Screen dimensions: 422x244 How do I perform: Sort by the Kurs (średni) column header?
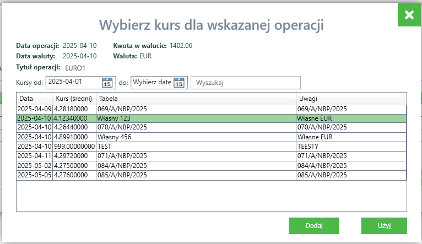pyautogui.click(x=74, y=99)
